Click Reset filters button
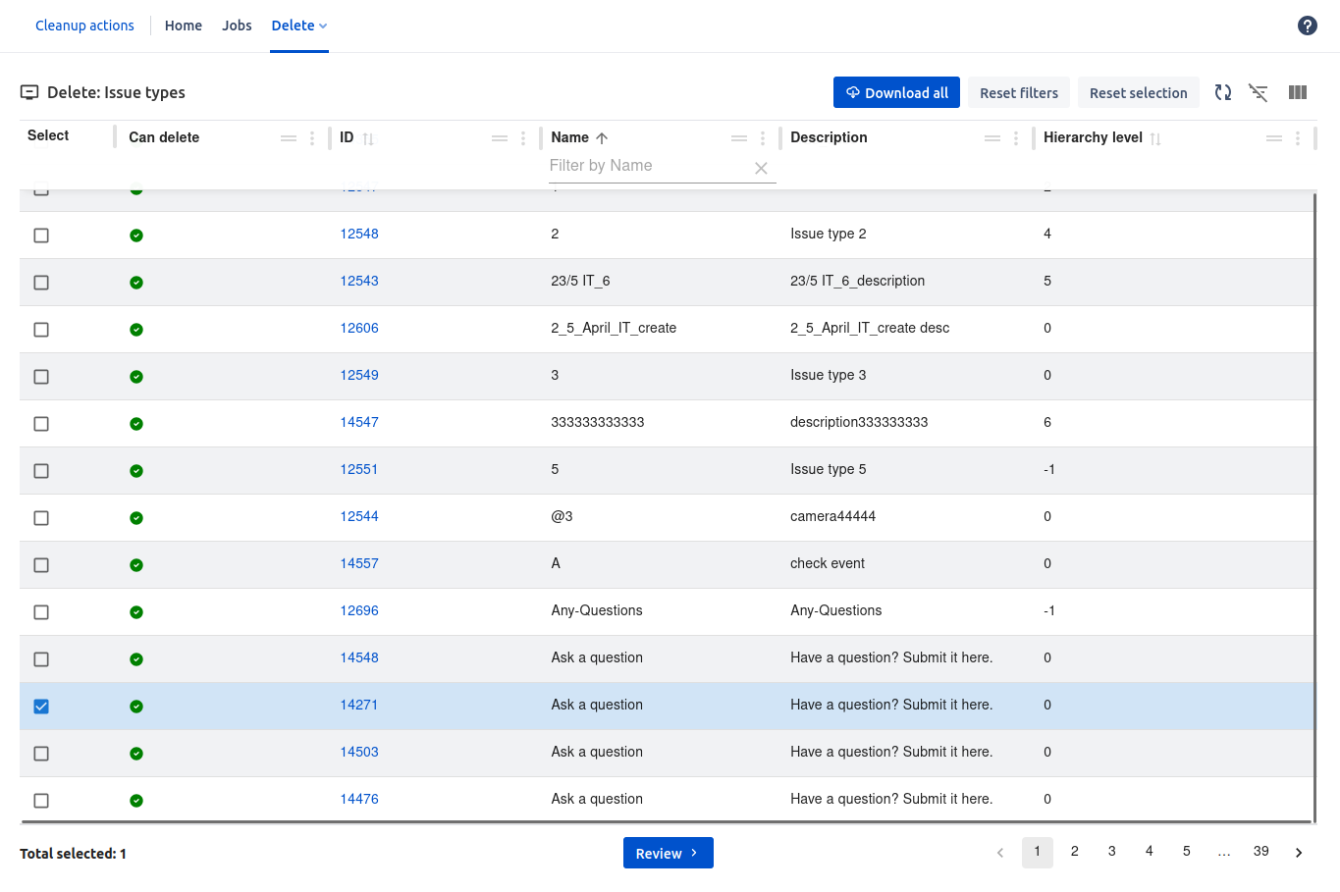This screenshot has height=892, width=1340. pyautogui.click(x=1019, y=92)
